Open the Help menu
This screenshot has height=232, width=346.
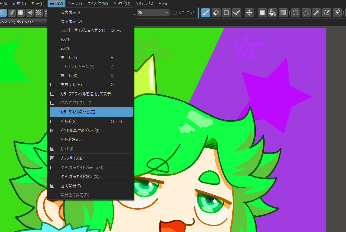click(x=163, y=4)
